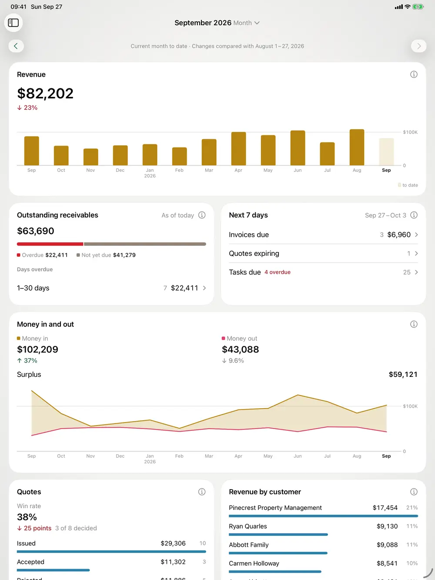Open Next 7 days info icon
The image size is (435, 580).
414,215
